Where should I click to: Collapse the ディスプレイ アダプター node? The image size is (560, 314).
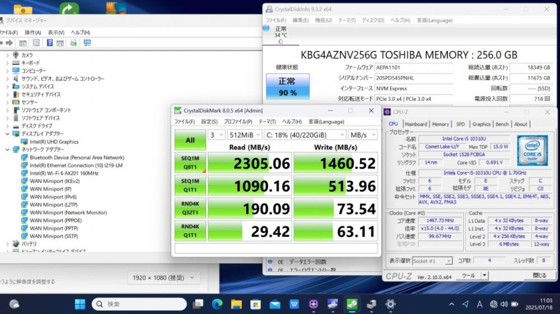[7, 134]
